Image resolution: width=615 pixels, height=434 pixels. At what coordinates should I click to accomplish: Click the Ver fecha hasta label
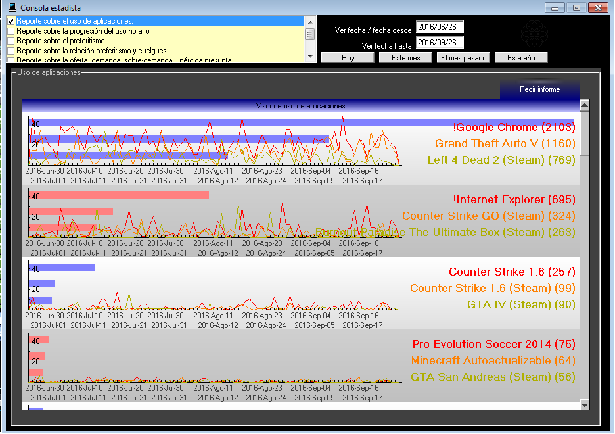click(x=386, y=46)
